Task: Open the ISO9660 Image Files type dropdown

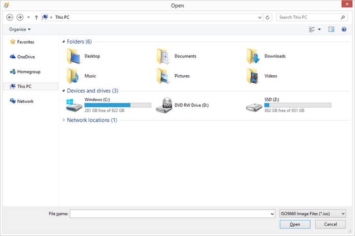Action: pos(313,213)
